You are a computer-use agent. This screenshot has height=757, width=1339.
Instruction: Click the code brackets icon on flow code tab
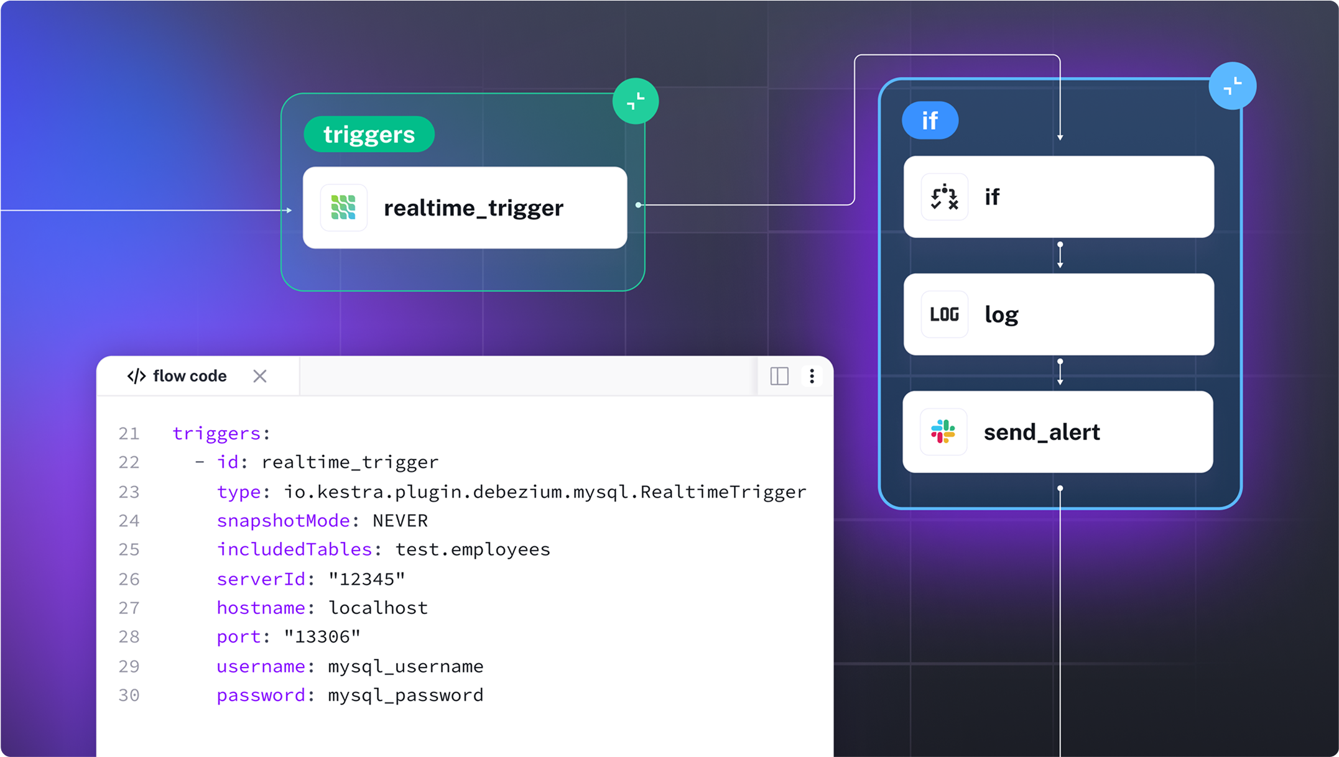point(136,376)
